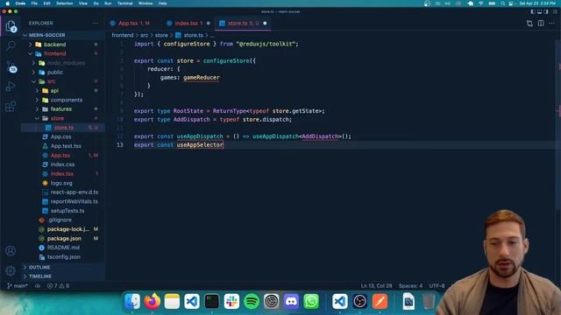Open the View menu
This screenshot has height=315, width=561.
(x=83, y=3)
